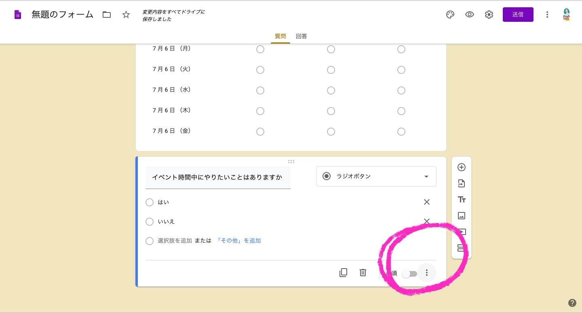Open the ラジオボタン question type dropdown
This screenshot has width=582, height=313.
point(376,176)
